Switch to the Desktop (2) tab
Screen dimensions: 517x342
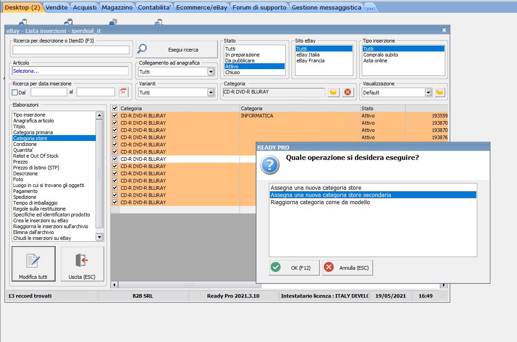click(x=23, y=7)
